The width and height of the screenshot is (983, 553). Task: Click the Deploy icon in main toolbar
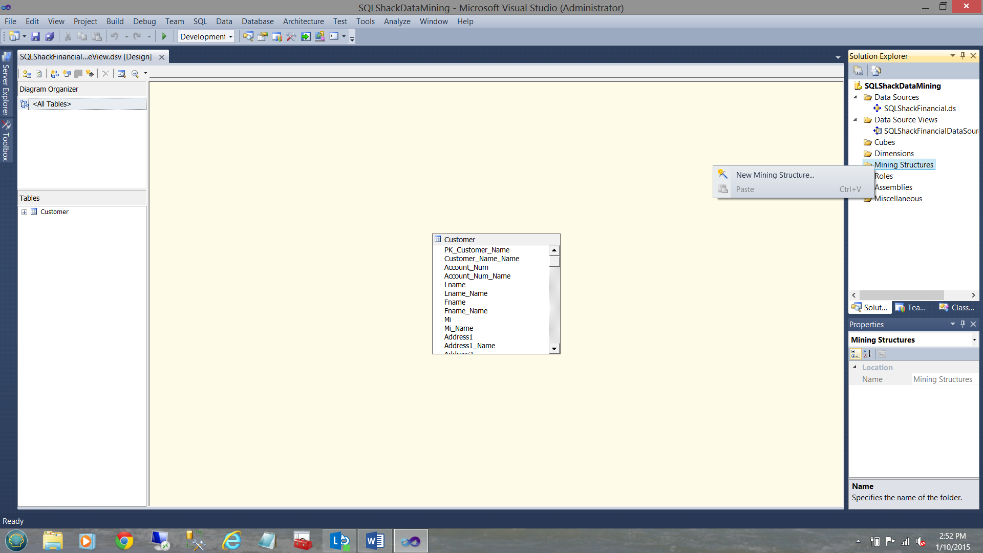click(306, 36)
